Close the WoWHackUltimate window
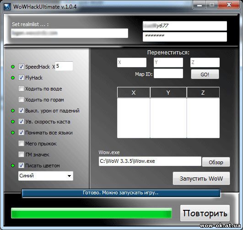This screenshot has height=230, width=243. (229, 5)
